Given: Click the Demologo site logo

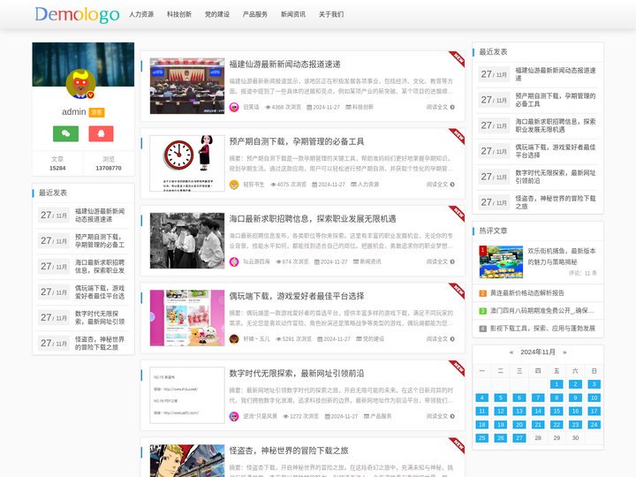Looking at the screenshot, I should tap(77, 14).
